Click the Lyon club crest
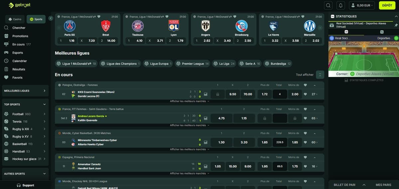 [x=174, y=26]
